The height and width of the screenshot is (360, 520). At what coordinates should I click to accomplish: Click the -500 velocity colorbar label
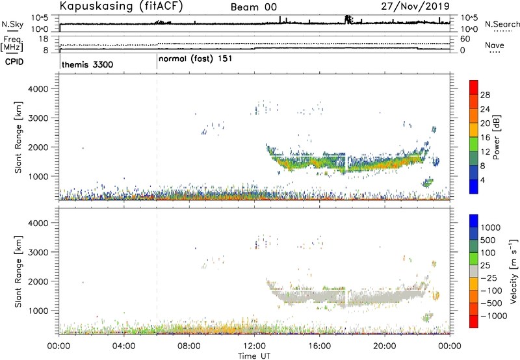point(491,303)
